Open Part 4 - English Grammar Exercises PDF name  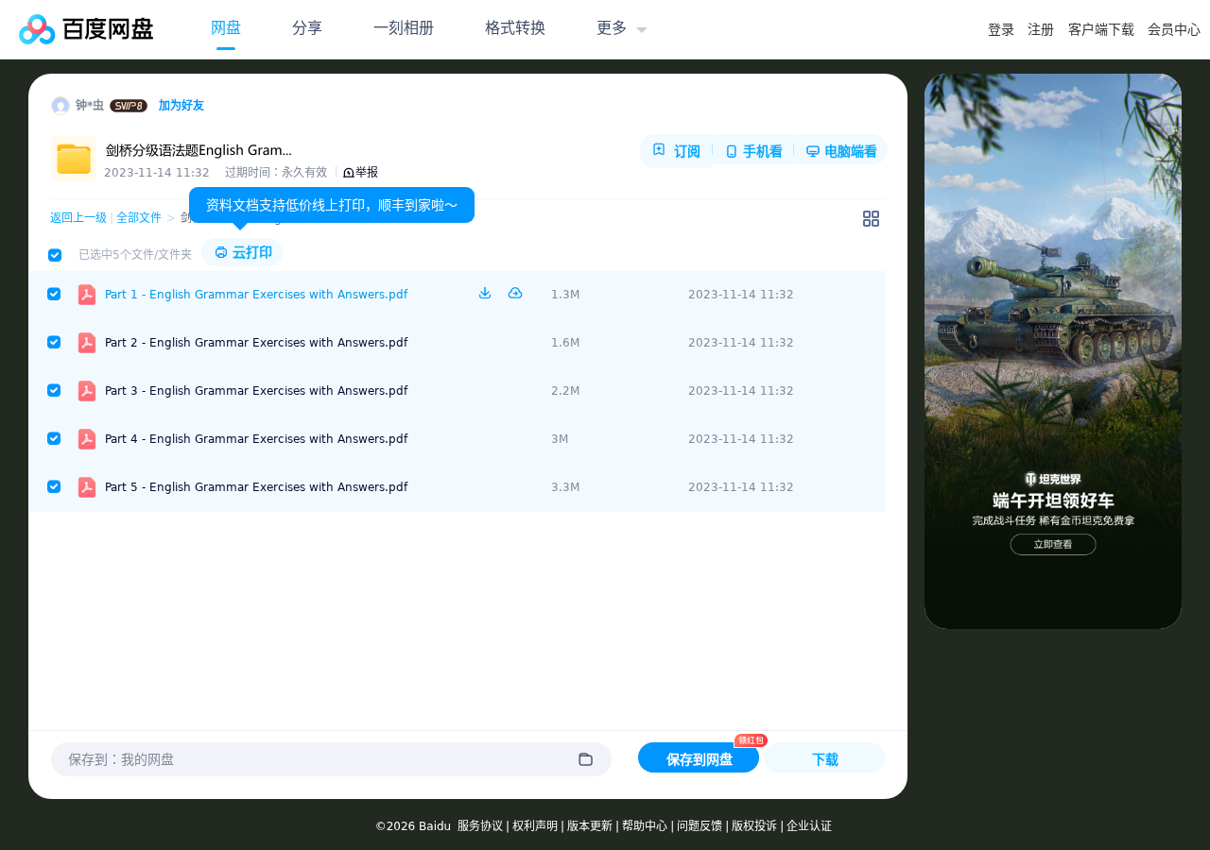pyautogui.click(x=256, y=439)
